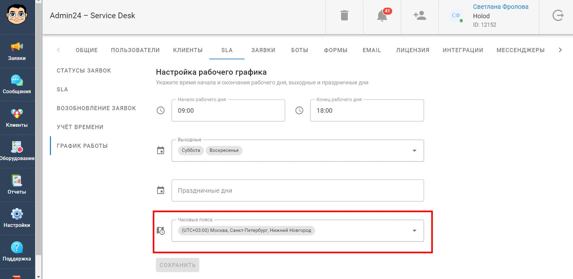Open СТАТУСЫ ЗАЯВОК submenu item
573x279 pixels.
coord(84,71)
